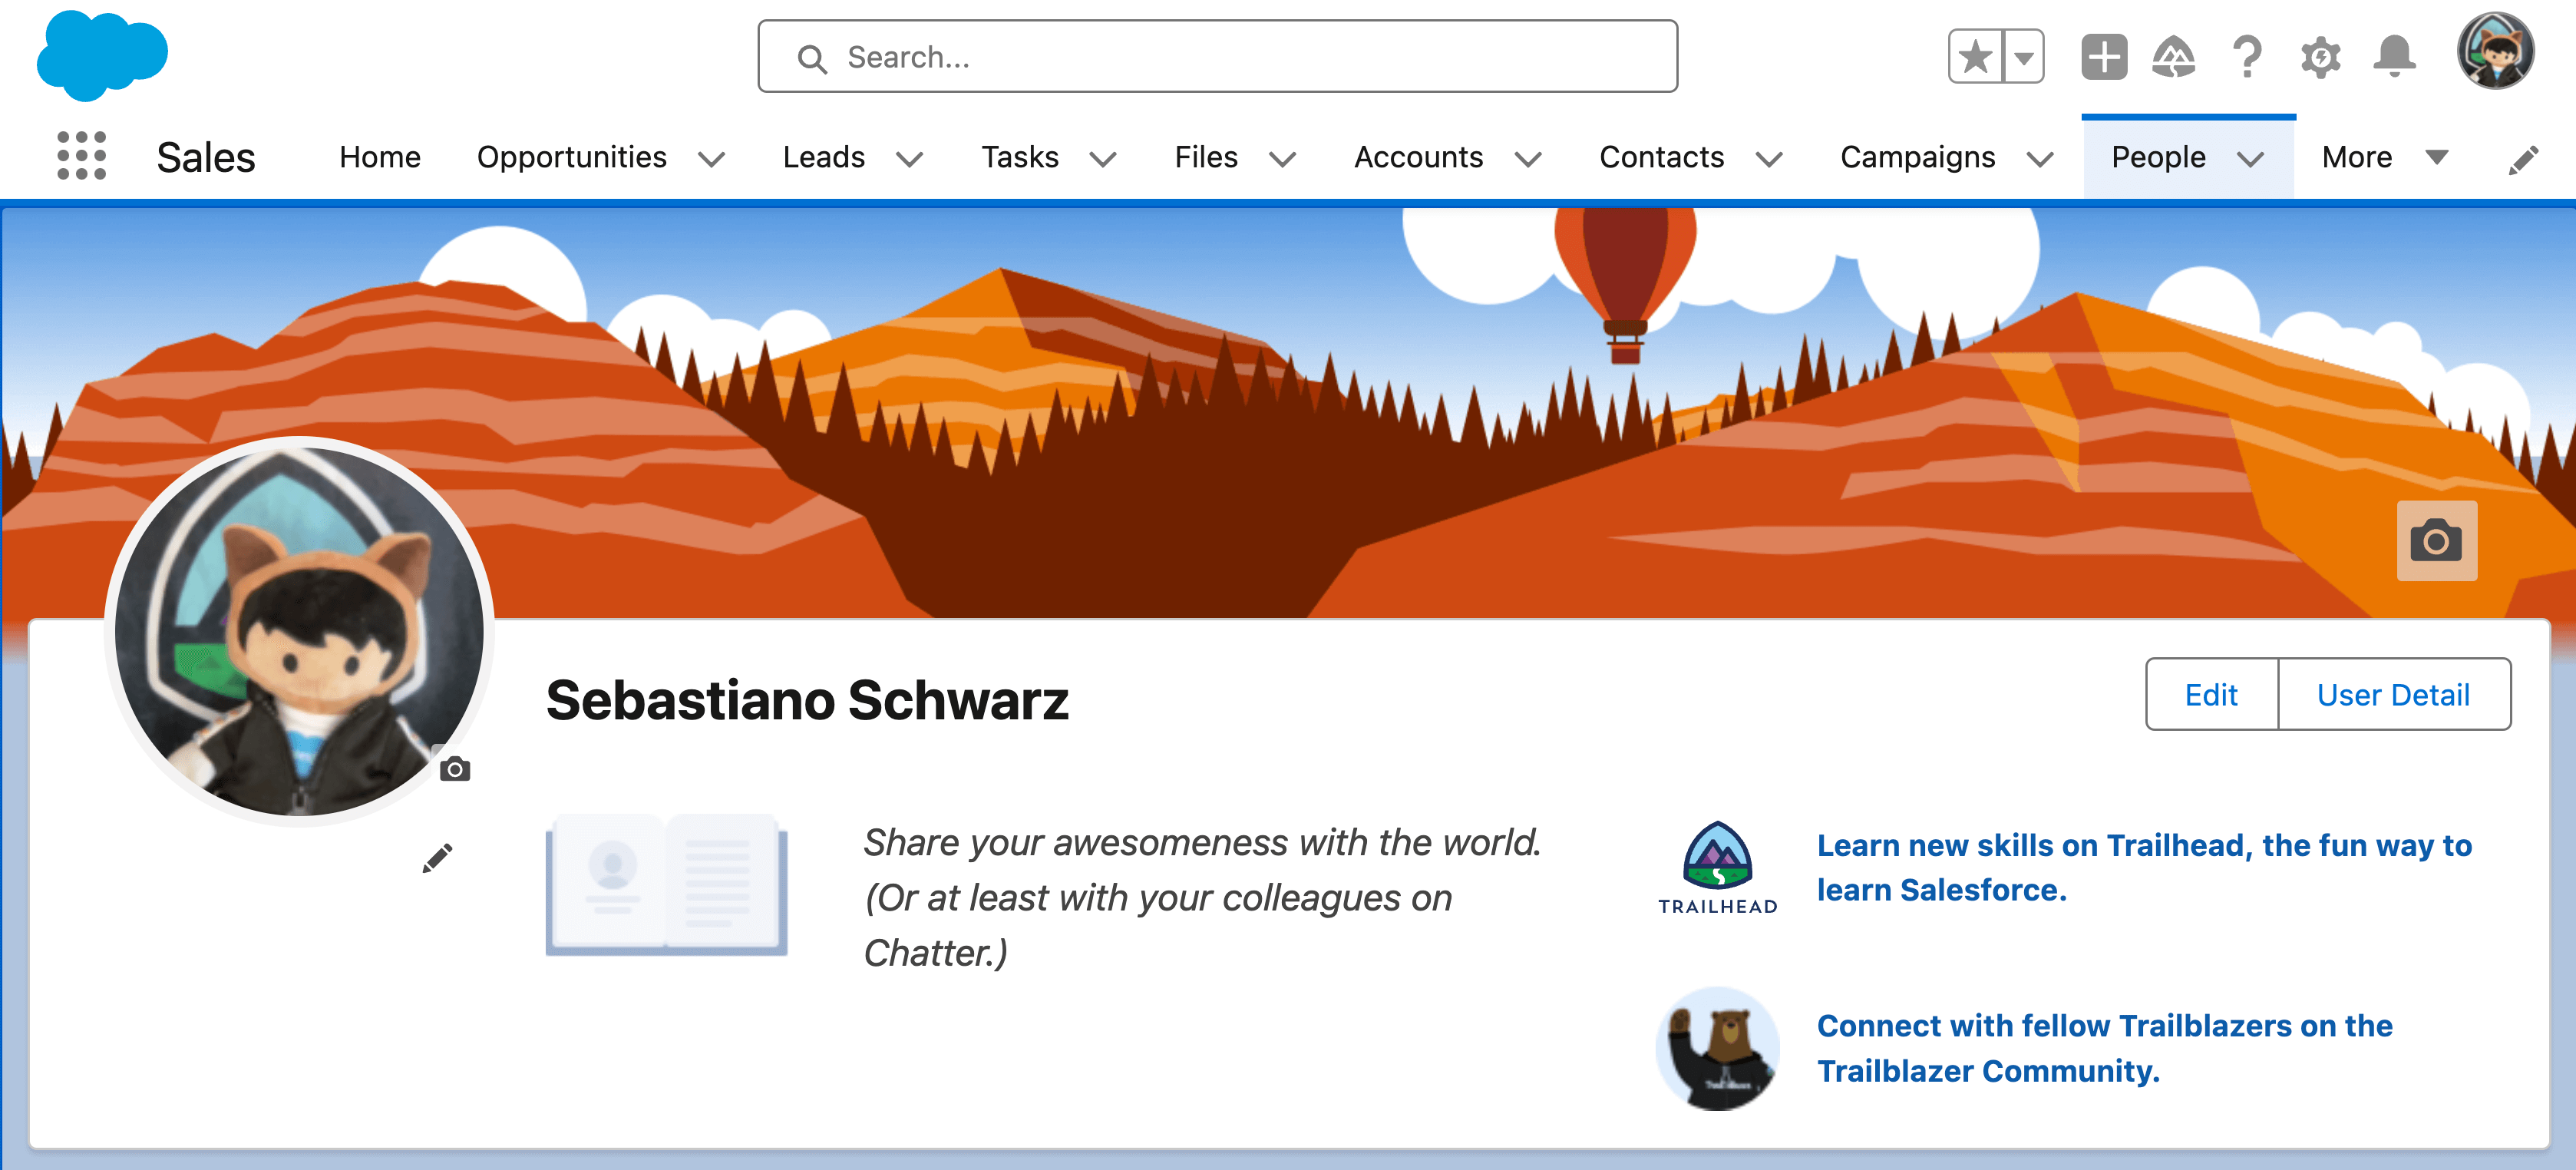Open the App Launcher dots grid
The height and width of the screenshot is (1170, 2576).
81,156
